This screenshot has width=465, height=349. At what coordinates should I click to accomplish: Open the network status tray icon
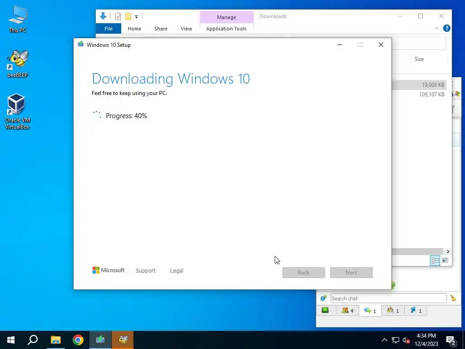coord(396,340)
